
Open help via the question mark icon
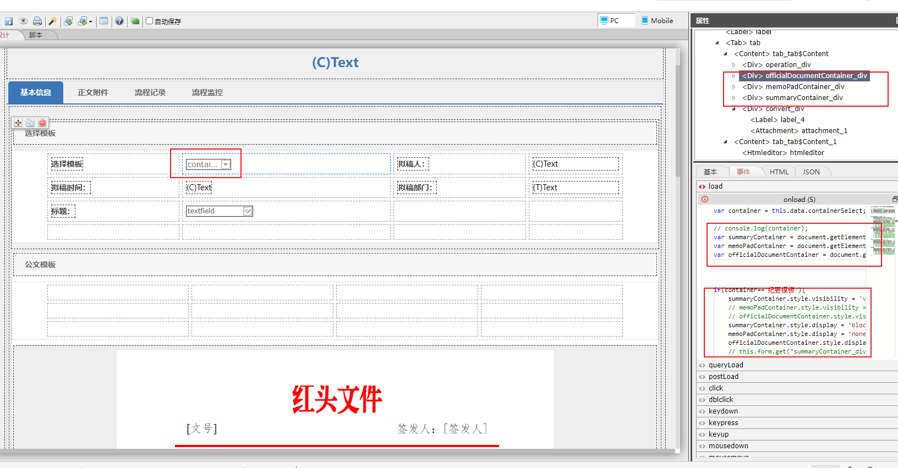(x=119, y=21)
